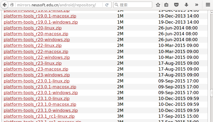Click platform-tools_r23.1.0-windows.zip
Image resolution: width=213 pixels, height=122 pixels.
pyautogui.click(x=41, y=110)
